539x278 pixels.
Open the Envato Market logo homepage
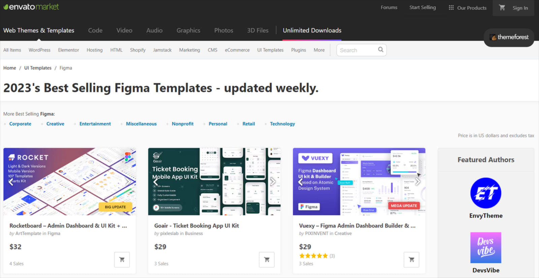[x=31, y=7]
